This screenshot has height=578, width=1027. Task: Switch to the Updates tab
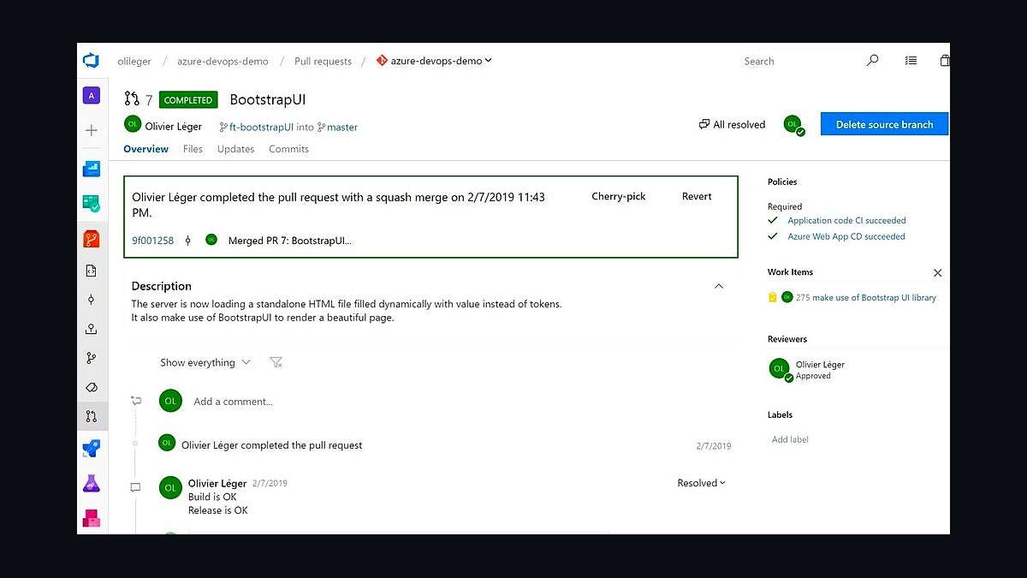[235, 149]
